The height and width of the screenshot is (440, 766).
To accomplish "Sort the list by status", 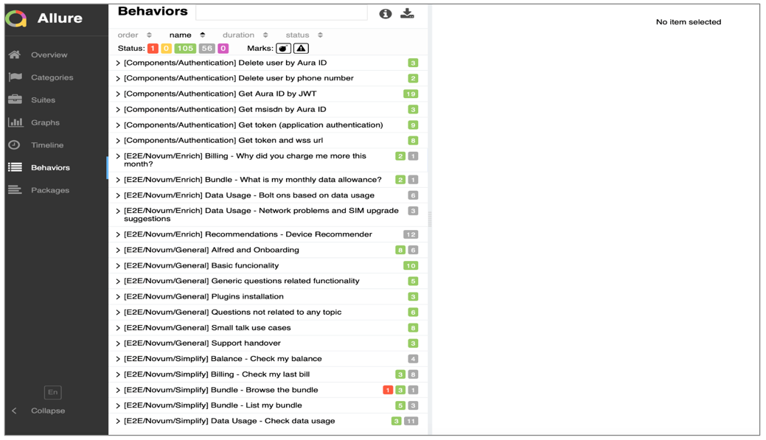I will tap(304, 35).
